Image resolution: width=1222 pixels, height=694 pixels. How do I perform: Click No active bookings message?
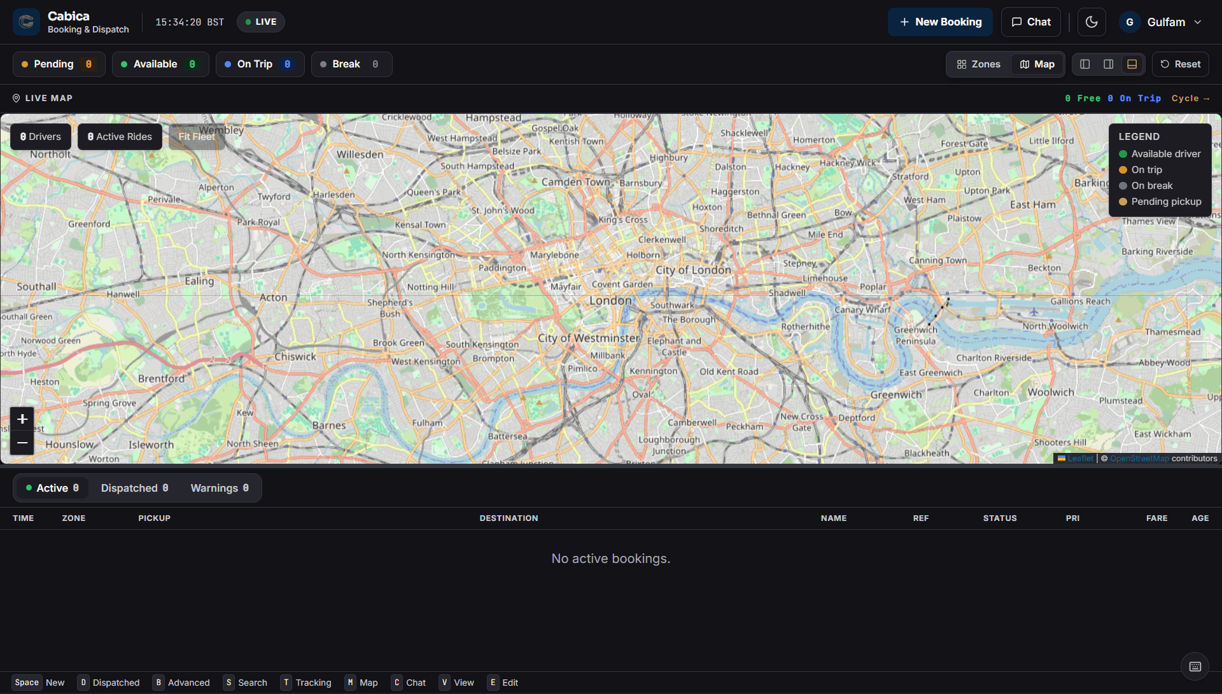pos(610,559)
